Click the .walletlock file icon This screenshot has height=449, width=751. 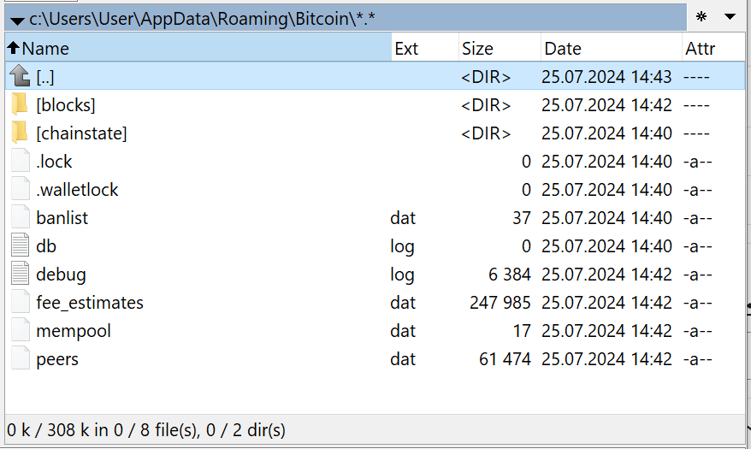[21, 189]
